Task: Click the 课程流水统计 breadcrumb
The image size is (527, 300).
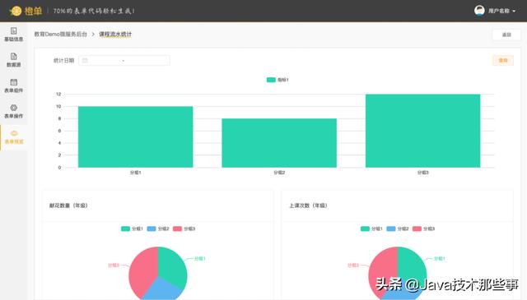Action: (x=115, y=35)
